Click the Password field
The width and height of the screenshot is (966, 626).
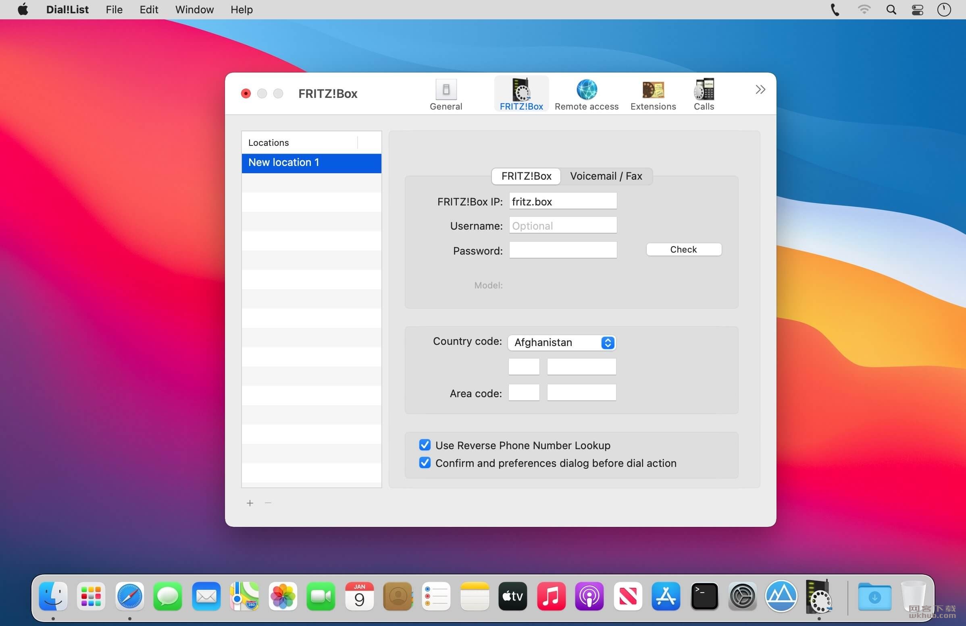tap(563, 250)
